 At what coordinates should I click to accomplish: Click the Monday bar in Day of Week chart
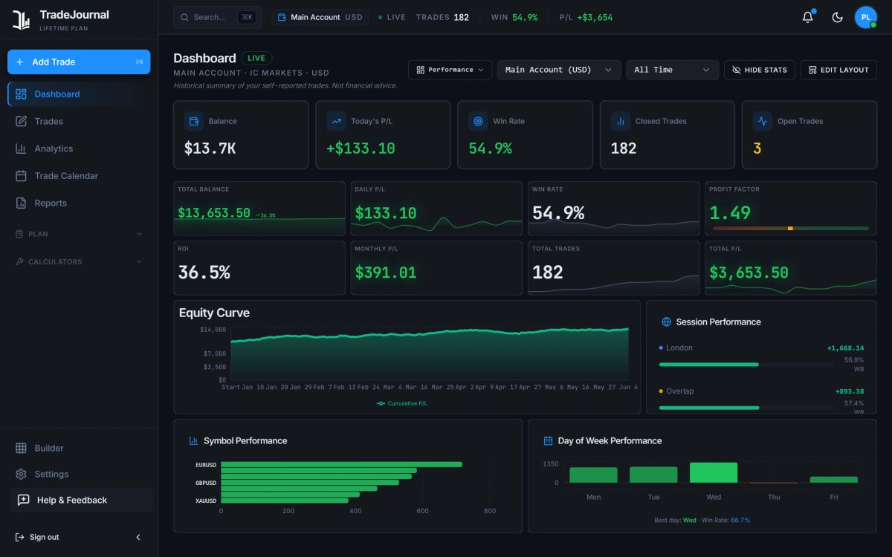(593, 475)
